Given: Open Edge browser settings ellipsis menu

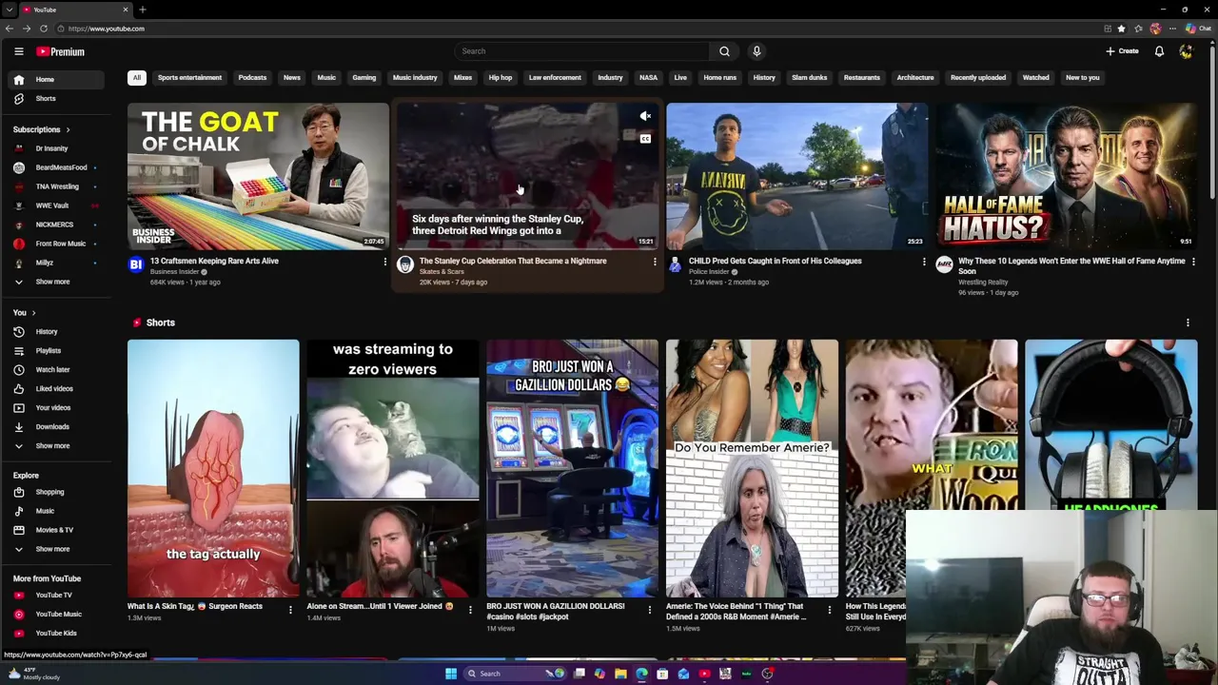Looking at the screenshot, I should [x=1172, y=29].
